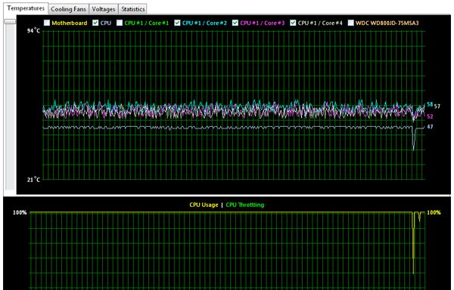Click the Temperatures tab
The width and height of the screenshot is (454, 290).
pos(26,8)
